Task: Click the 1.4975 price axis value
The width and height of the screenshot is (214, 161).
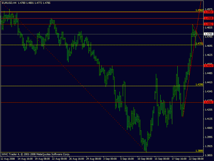Action: [x=209, y=9]
